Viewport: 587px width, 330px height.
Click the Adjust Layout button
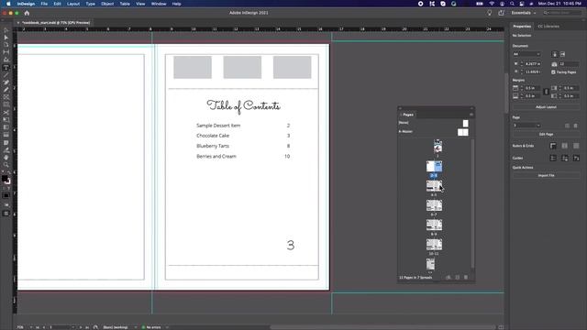tap(546, 107)
